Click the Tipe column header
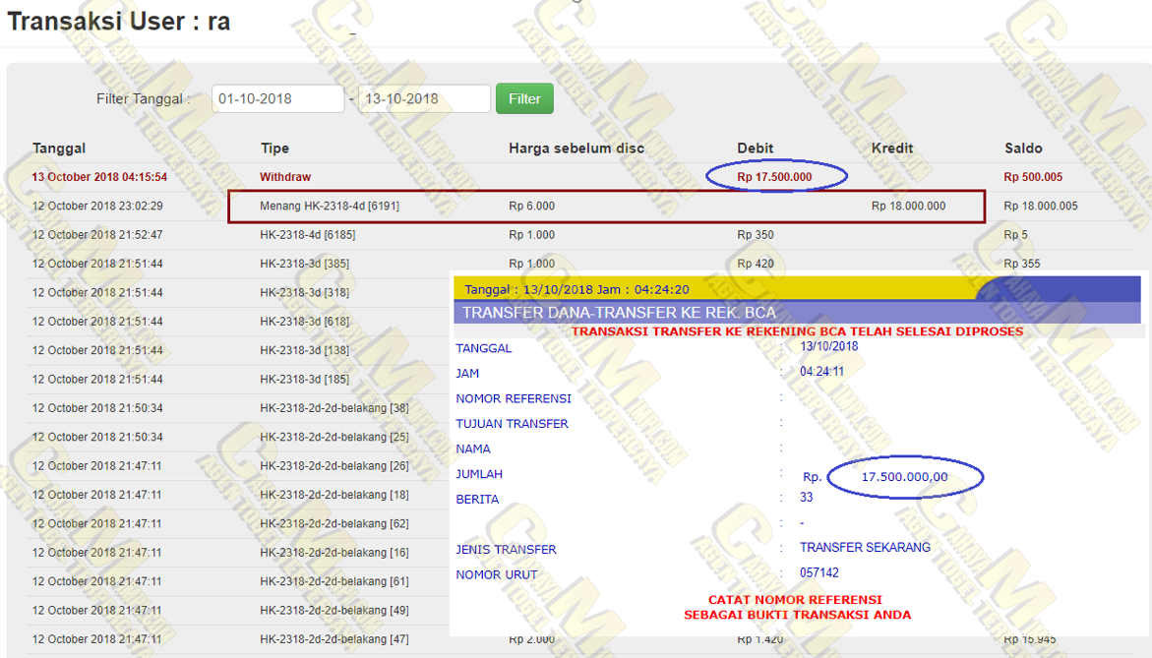Screen dimensions: 1152x658 (274, 149)
